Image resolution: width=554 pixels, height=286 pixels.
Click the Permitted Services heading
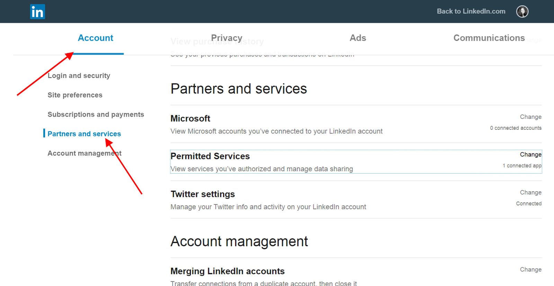tap(210, 156)
